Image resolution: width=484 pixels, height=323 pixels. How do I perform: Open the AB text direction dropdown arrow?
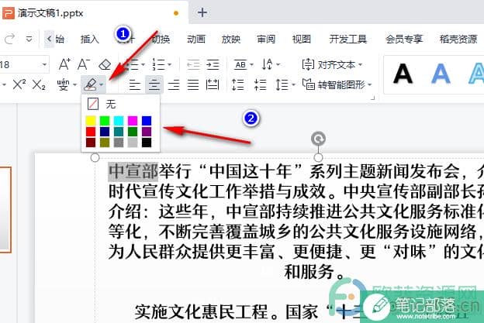tap(251, 65)
